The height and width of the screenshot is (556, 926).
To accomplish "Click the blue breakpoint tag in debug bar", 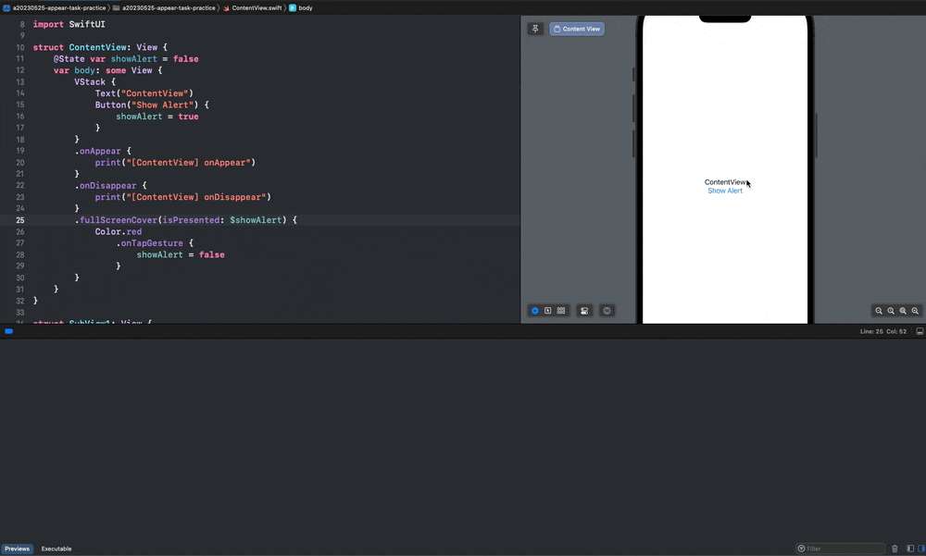I will click(x=9, y=331).
